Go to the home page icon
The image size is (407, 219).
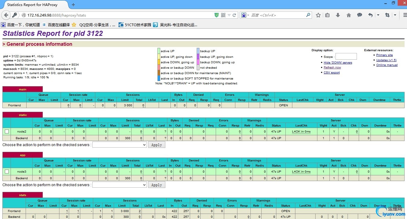pyautogui.click(x=349, y=15)
